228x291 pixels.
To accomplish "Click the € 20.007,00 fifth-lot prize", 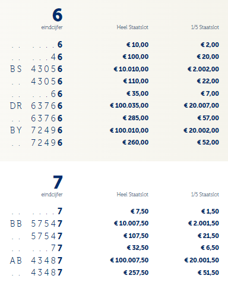I will point(201,105).
